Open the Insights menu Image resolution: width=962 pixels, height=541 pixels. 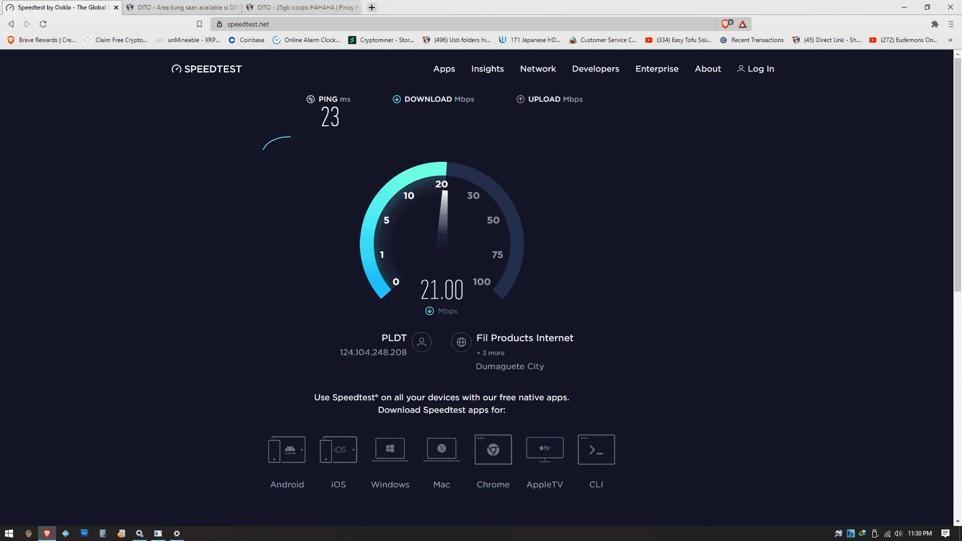488,69
